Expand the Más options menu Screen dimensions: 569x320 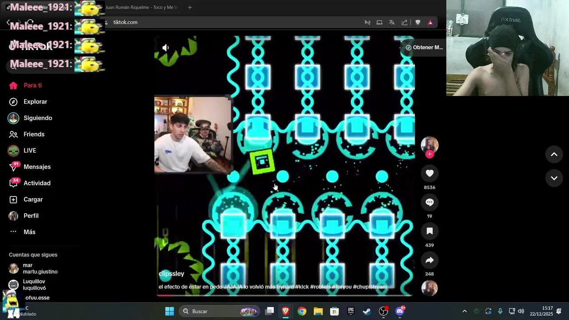pos(29,232)
